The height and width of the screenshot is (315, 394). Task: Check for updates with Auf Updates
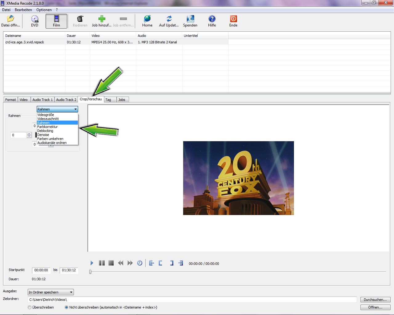169,21
